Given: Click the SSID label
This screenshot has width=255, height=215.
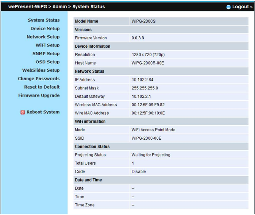Looking at the screenshot, I should [80, 138].
